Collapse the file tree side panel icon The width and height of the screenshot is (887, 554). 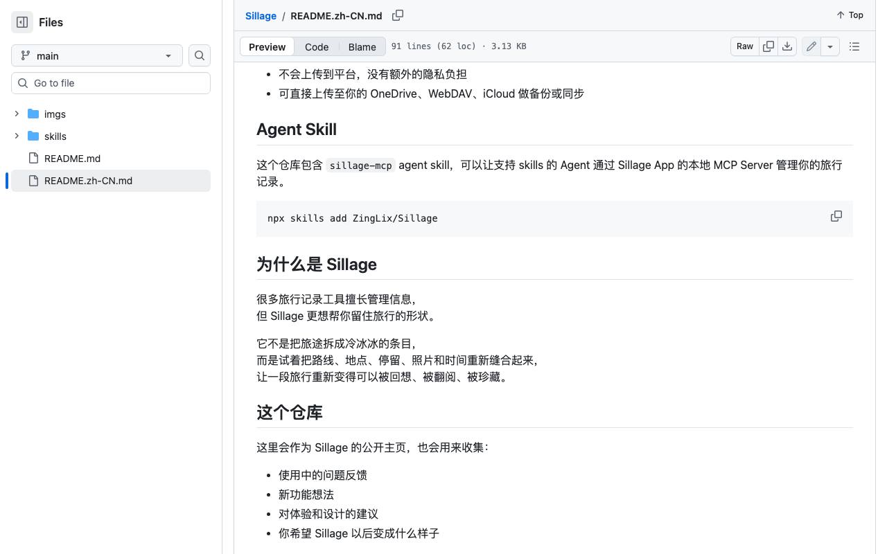click(22, 22)
